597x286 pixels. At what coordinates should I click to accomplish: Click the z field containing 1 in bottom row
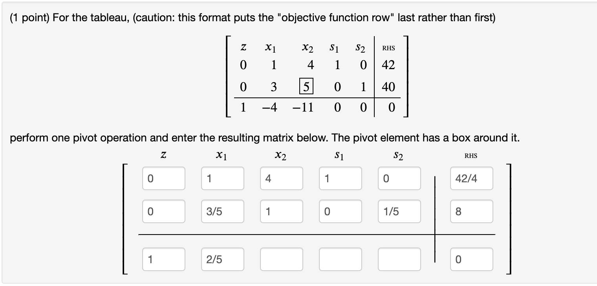tap(163, 259)
